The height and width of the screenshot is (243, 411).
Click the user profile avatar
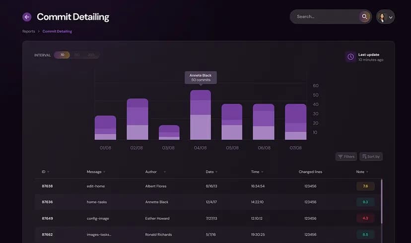(382, 17)
